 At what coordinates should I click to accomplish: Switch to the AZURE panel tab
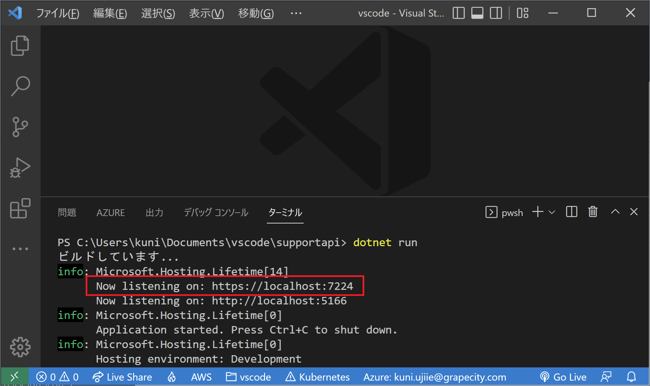click(x=111, y=213)
